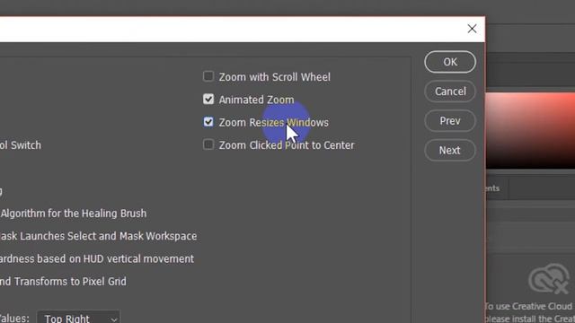Disable Zoom Resizes Windows checkbox

[208, 122]
